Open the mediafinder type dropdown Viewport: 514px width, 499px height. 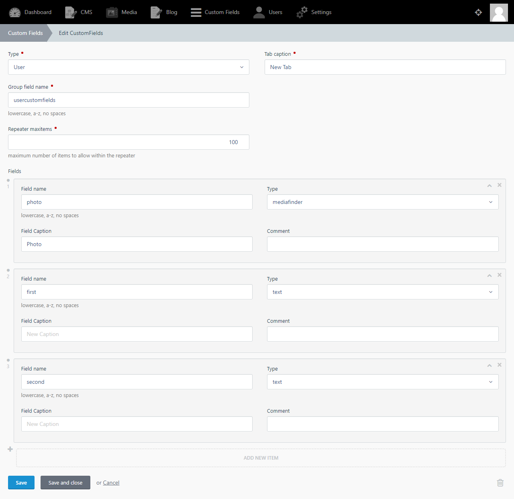pos(383,202)
